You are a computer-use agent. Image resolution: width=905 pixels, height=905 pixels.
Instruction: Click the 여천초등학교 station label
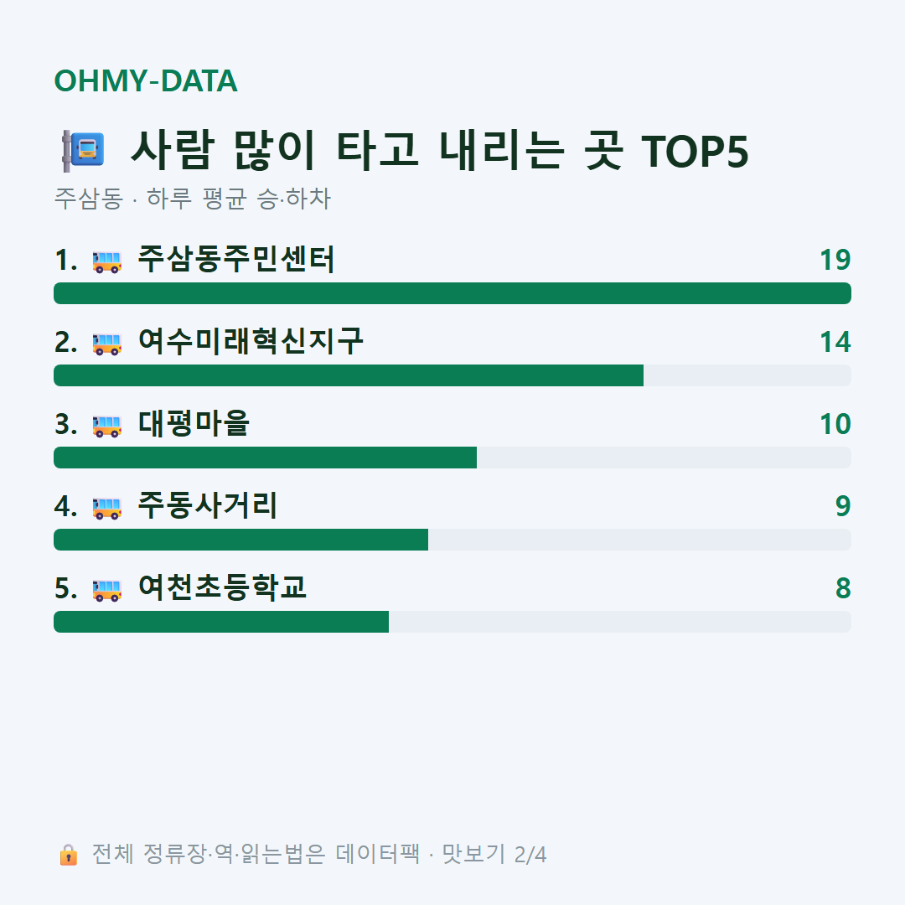coord(222,587)
